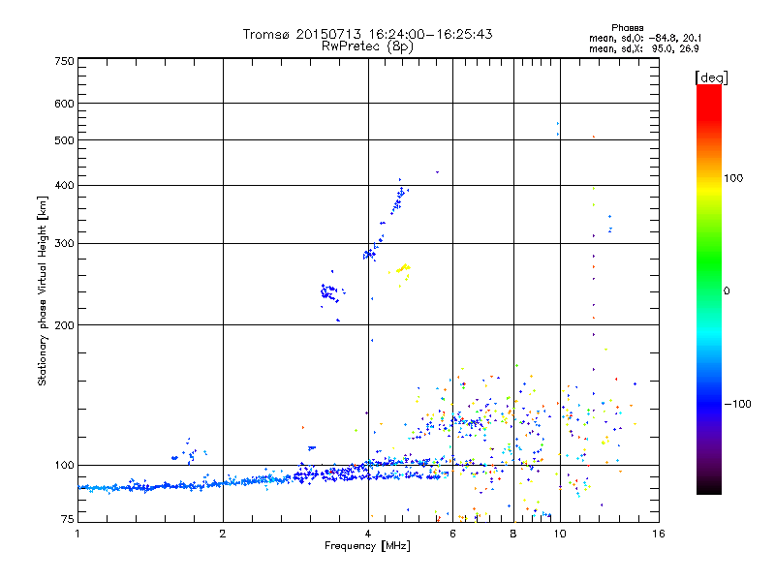Click the 'mean, sd,O: -84.8, 20.1' line
This screenshot has height=581, width=775.
[x=645, y=38]
